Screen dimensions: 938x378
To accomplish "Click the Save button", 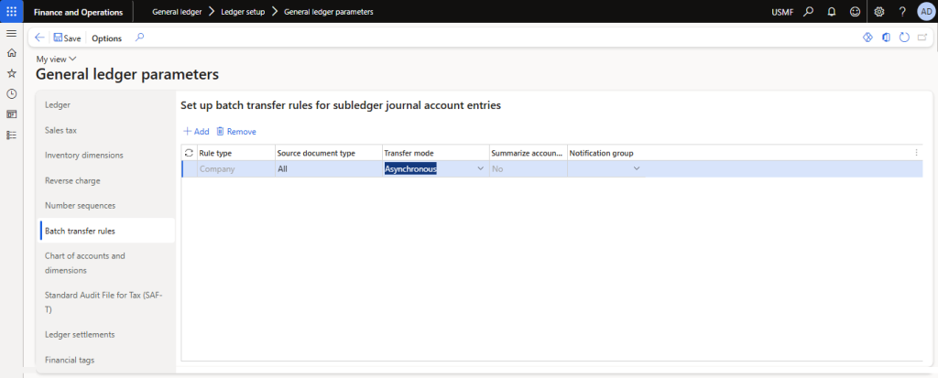I will pos(67,38).
